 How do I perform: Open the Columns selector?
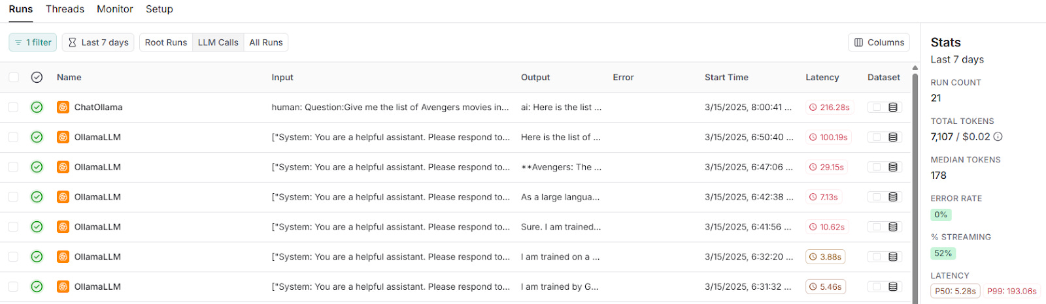[x=879, y=42]
